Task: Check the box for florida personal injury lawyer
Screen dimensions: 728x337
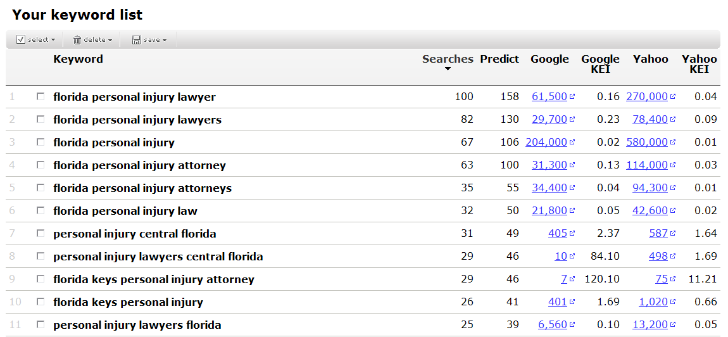Action: coord(41,97)
